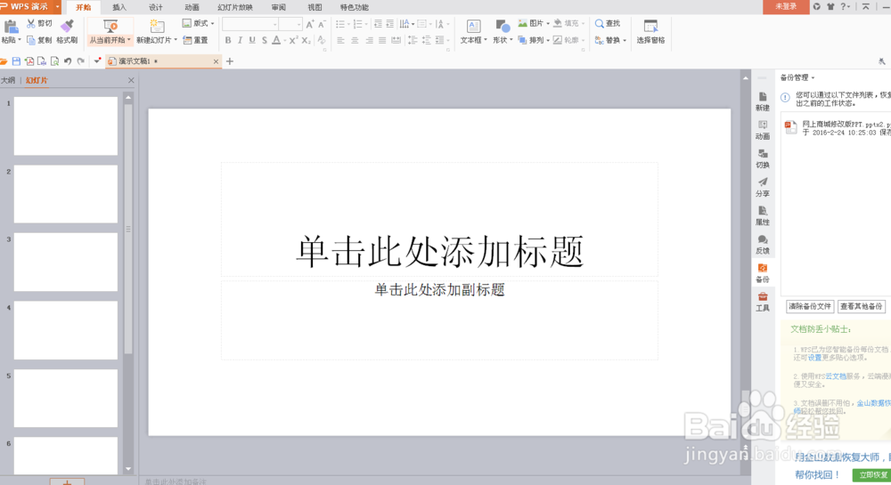Click the Paste (粘贴) clipboard icon
This screenshot has height=485, width=891.
pos(10,27)
